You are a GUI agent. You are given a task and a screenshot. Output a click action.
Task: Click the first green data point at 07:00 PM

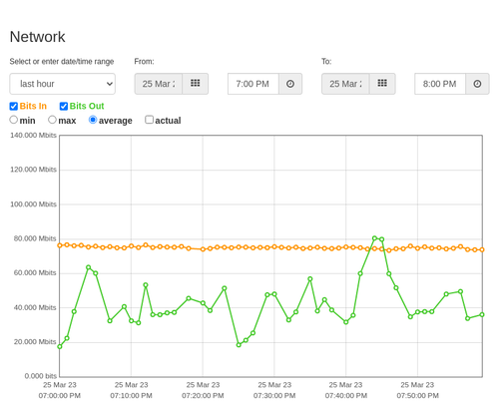(60, 346)
